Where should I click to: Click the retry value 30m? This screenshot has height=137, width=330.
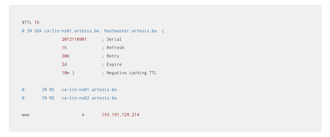pos(66,56)
